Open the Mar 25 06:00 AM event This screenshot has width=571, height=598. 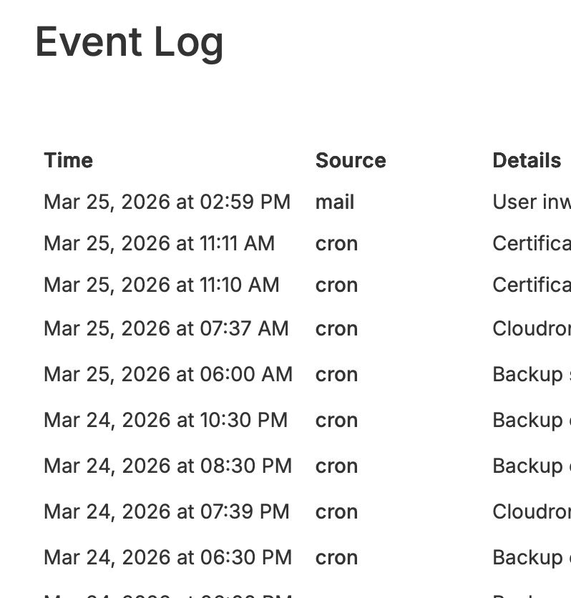[167, 375]
